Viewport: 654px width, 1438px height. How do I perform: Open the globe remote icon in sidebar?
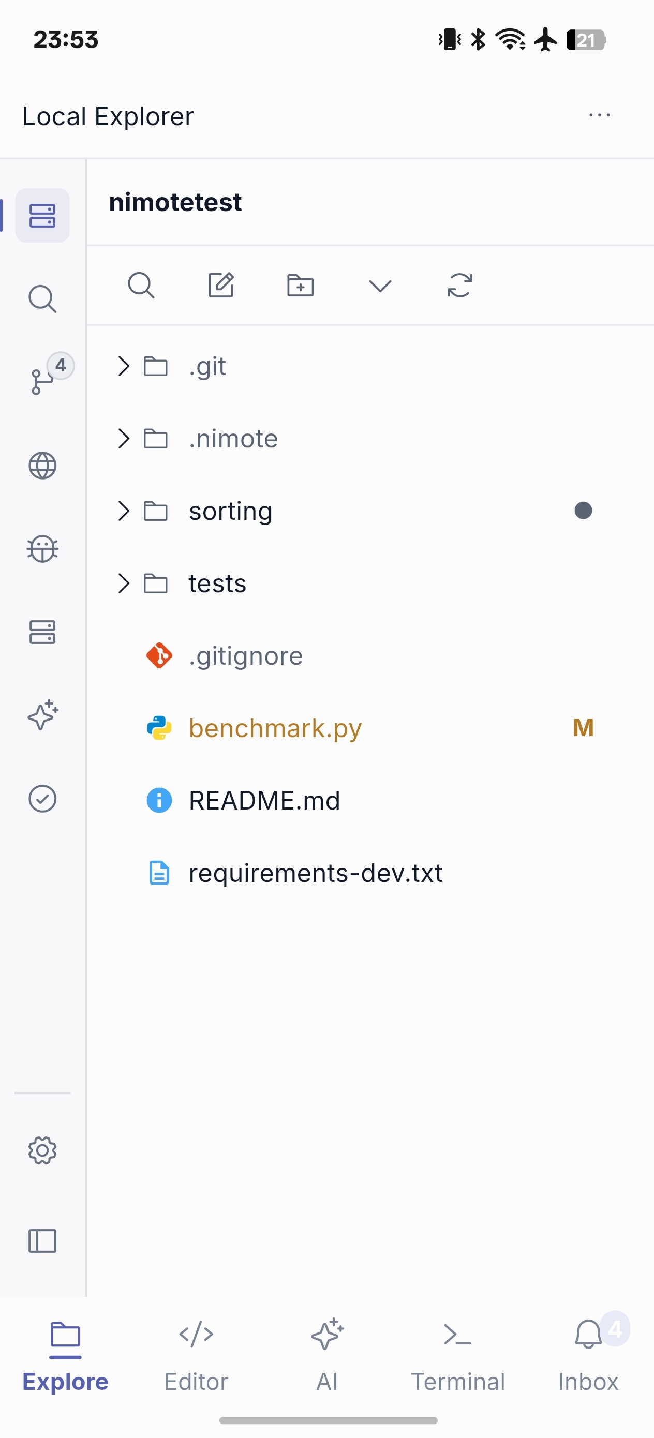coord(42,466)
